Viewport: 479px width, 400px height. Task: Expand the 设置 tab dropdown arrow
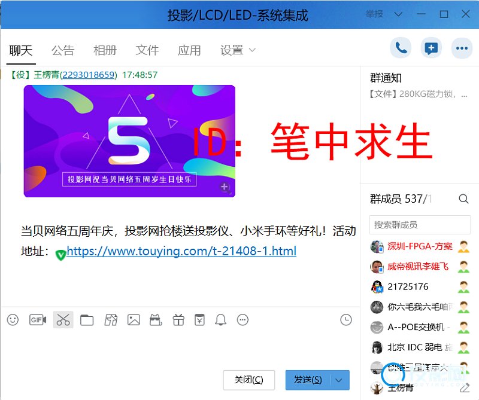pyautogui.click(x=252, y=50)
